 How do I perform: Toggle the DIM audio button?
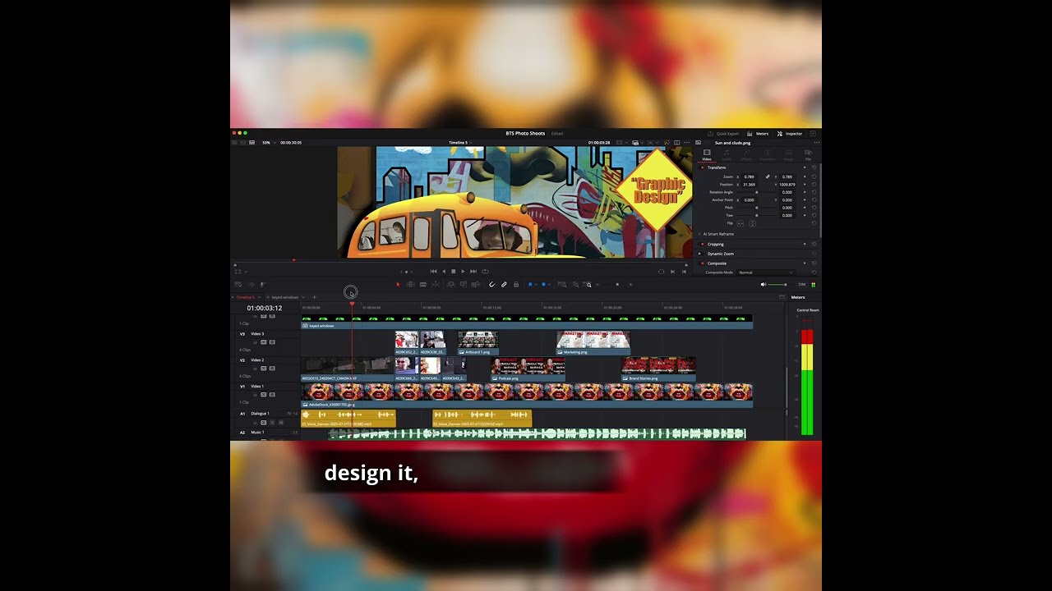[x=801, y=284]
